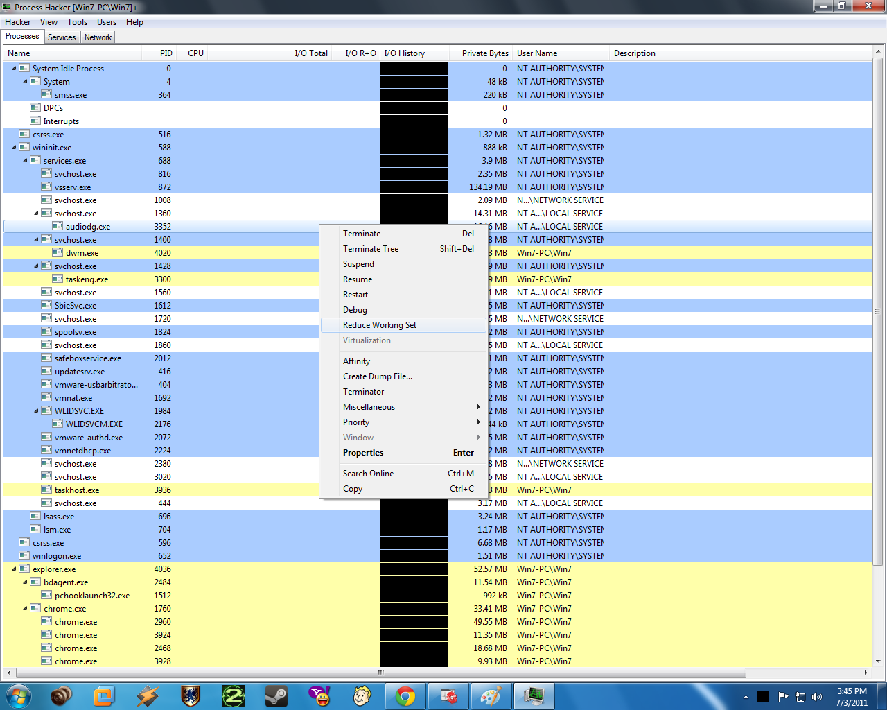This screenshot has width=887, height=710.
Task: Launch VMware from the taskbar
Action: coord(104,695)
